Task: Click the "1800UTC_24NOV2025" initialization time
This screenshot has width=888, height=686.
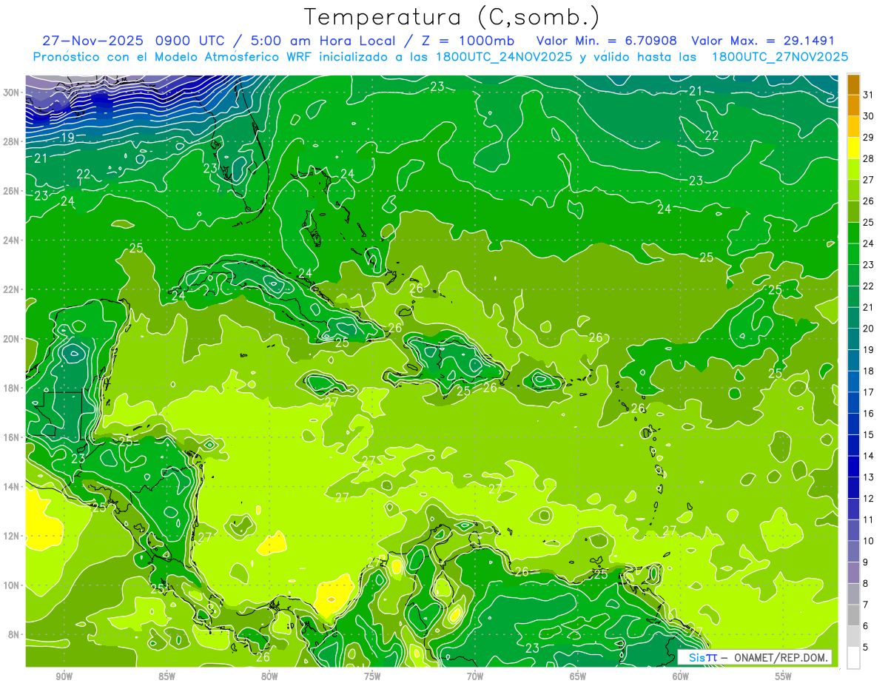Action: tap(505, 57)
